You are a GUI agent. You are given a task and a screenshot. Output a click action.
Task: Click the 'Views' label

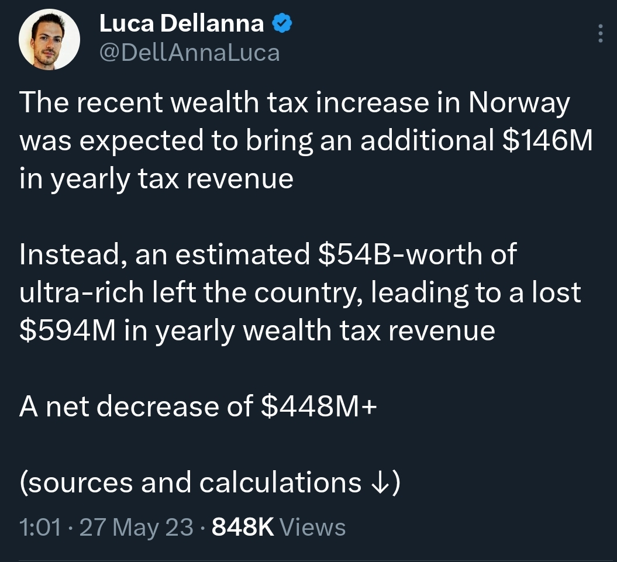[x=313, y=527]
